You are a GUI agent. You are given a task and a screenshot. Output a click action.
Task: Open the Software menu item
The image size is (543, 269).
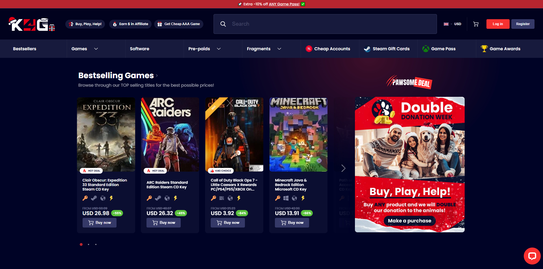pyautogui.click(x=139, y=49)
